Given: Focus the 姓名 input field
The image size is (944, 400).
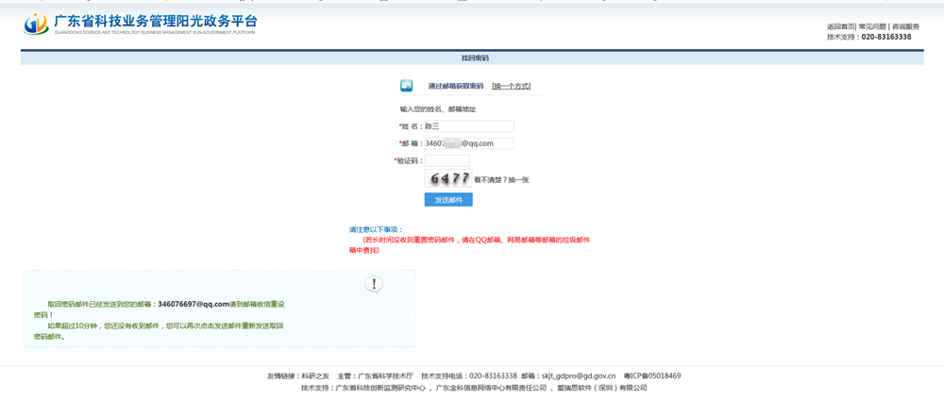Looking at the screenshot, I should click(x=468, y=126).
